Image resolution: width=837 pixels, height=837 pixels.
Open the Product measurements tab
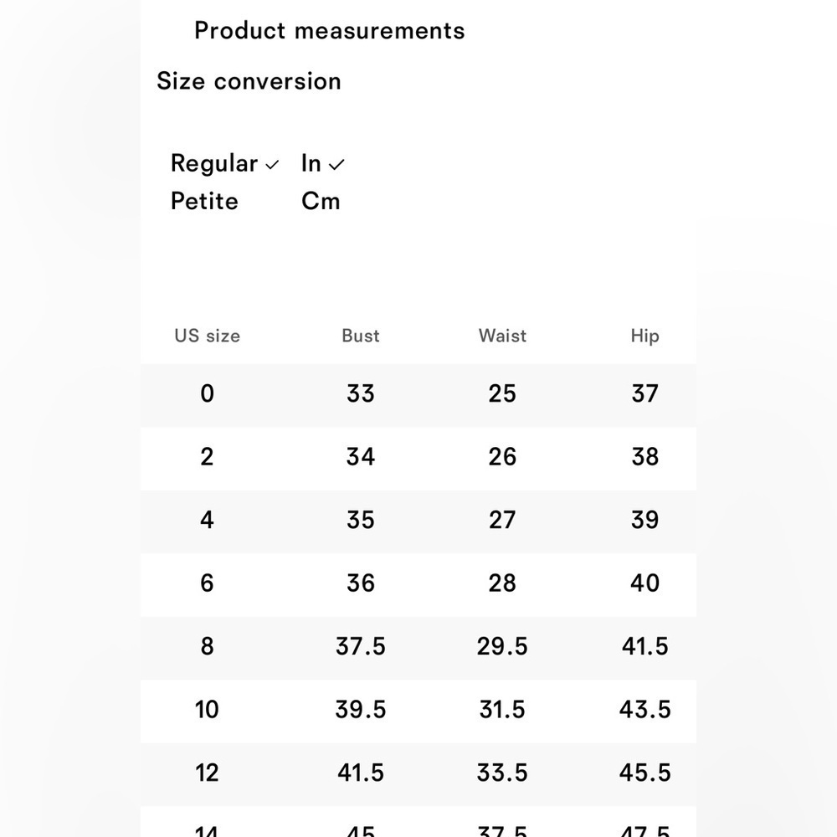(329, 31)
